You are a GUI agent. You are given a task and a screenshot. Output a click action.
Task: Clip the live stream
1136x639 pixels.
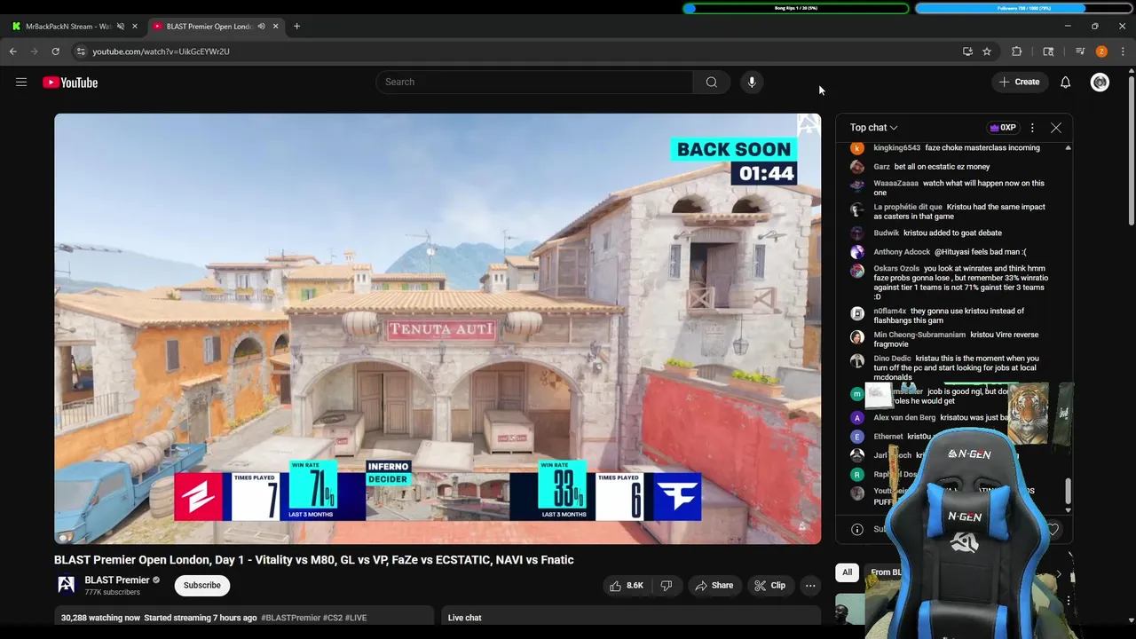(x=769, y=586)
